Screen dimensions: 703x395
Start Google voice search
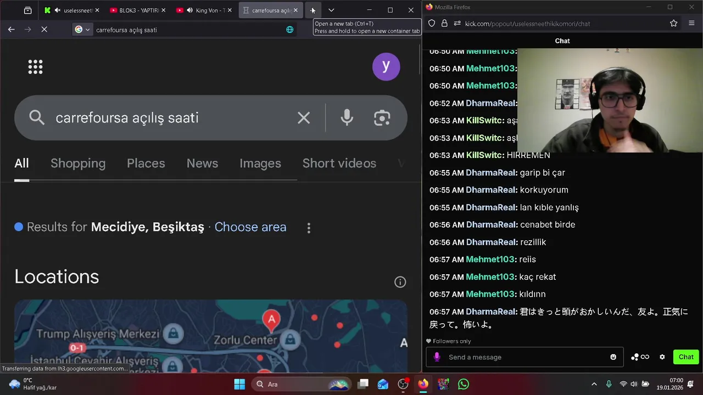pyautogui.click(x=347, y=118)
